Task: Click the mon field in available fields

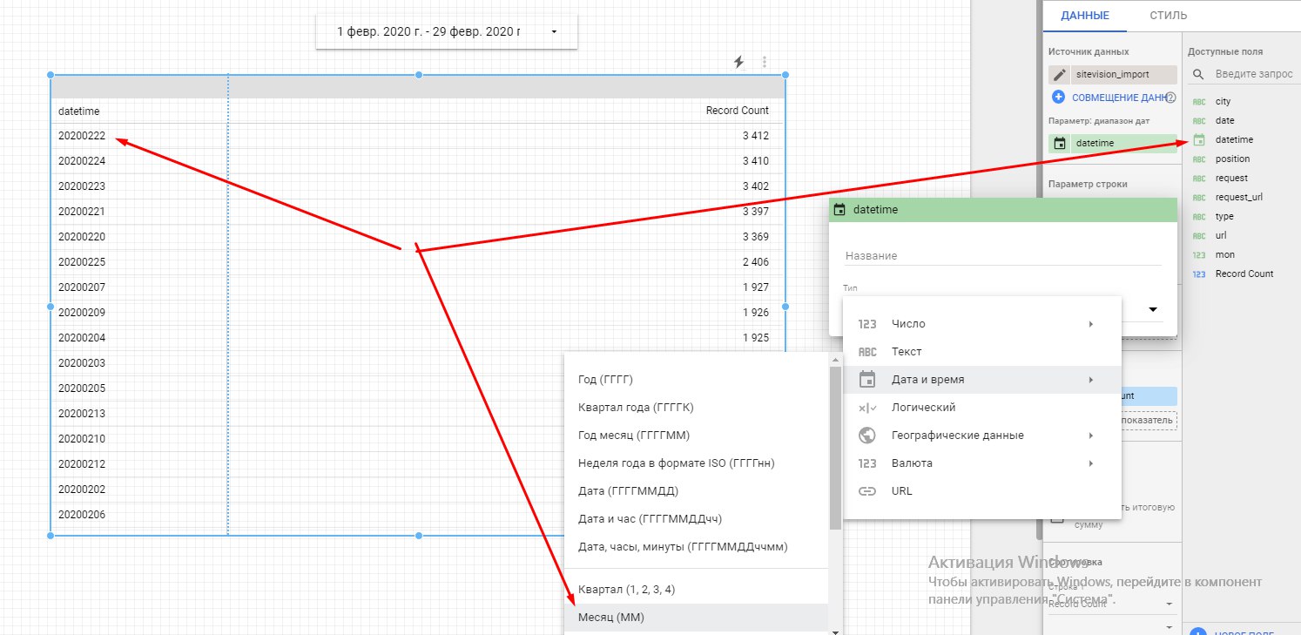Action: [x=1224, y=254]
